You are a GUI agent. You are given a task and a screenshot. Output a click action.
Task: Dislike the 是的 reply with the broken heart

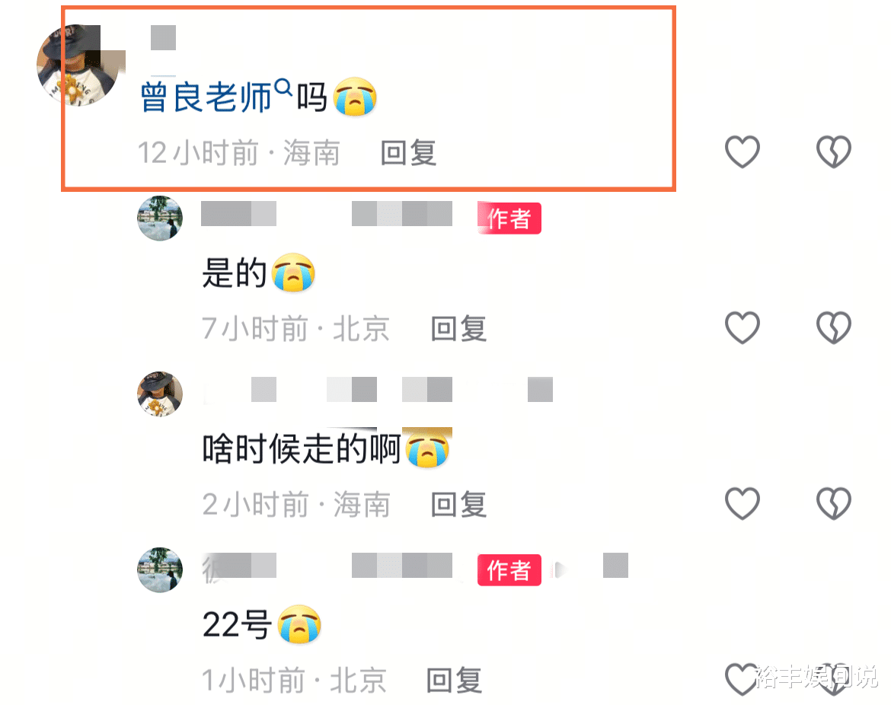[x=834, y=328]
